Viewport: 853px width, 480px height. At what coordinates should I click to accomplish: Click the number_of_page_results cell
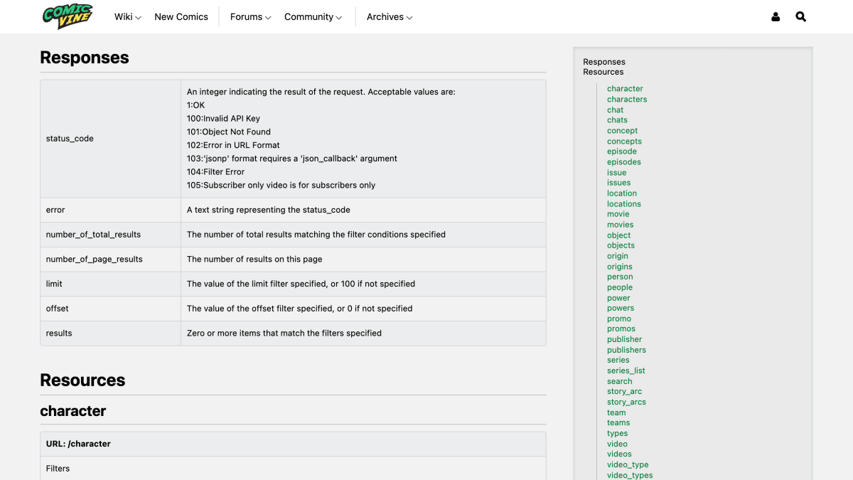point(110,260)
